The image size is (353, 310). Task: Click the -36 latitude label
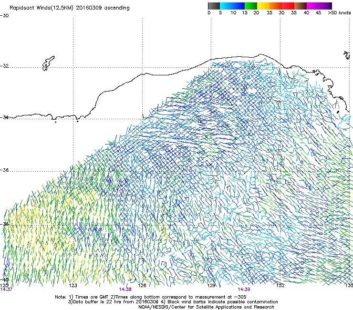pos(4,170)
